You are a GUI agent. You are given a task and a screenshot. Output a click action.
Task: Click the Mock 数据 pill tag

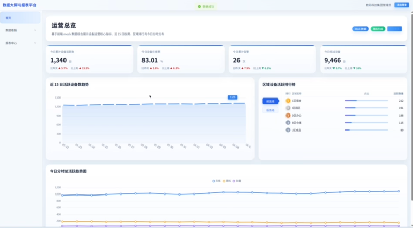(x=360, y=29)
